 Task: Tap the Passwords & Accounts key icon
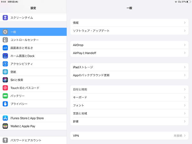coord(5,140)
